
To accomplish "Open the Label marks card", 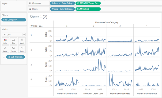I will point(22,41).
